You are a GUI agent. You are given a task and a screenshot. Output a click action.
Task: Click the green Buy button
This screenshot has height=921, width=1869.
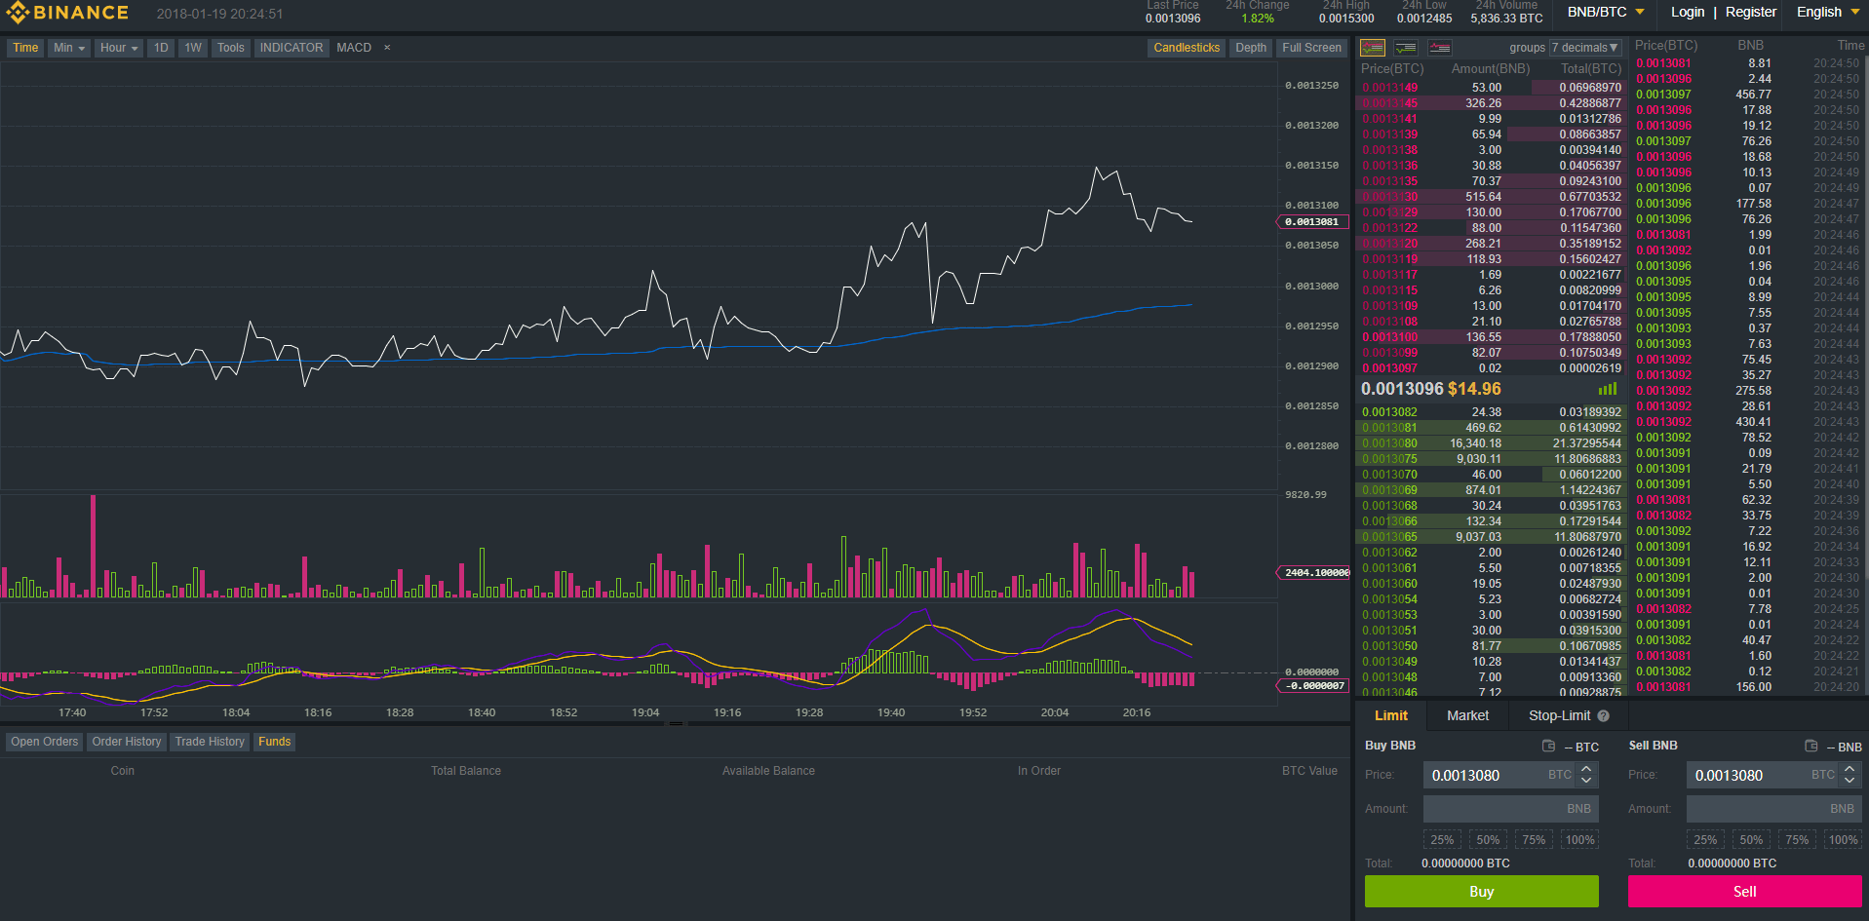point(1481,891)
